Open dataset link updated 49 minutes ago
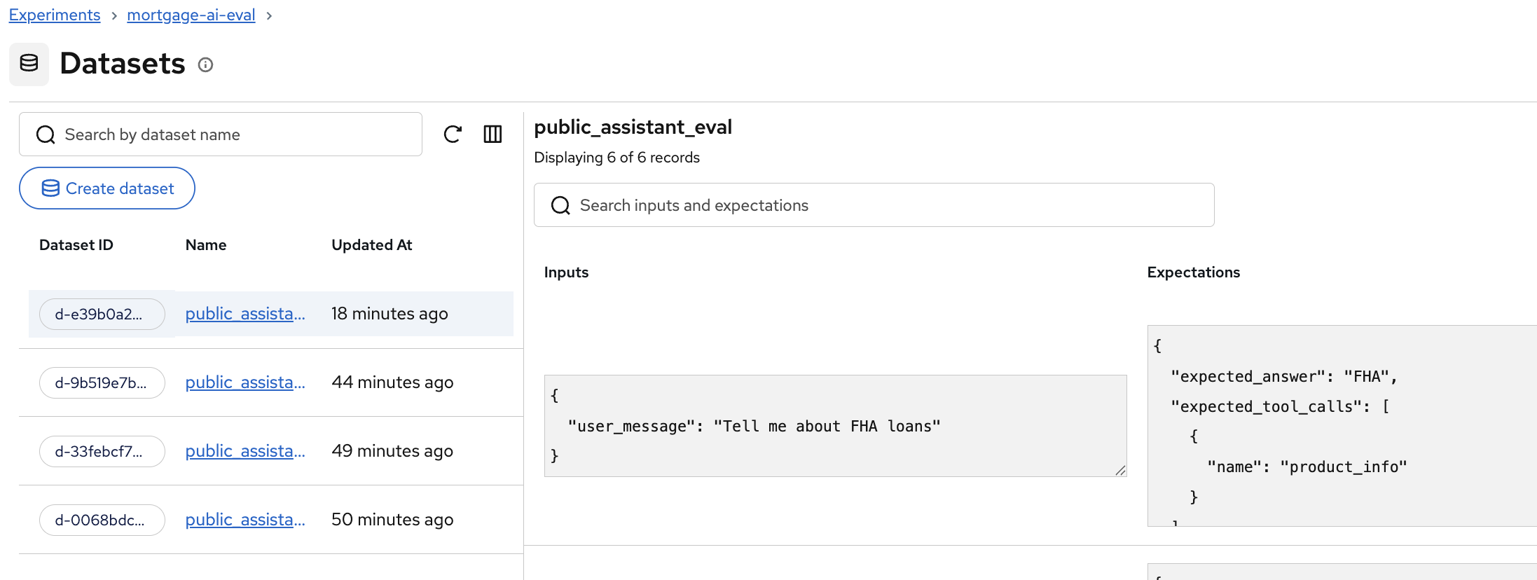 pyautogui.click(x=245, y=451)
